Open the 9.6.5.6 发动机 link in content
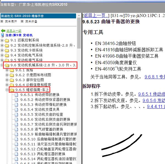This screenshot has height=164, width=165. [154, 100]
